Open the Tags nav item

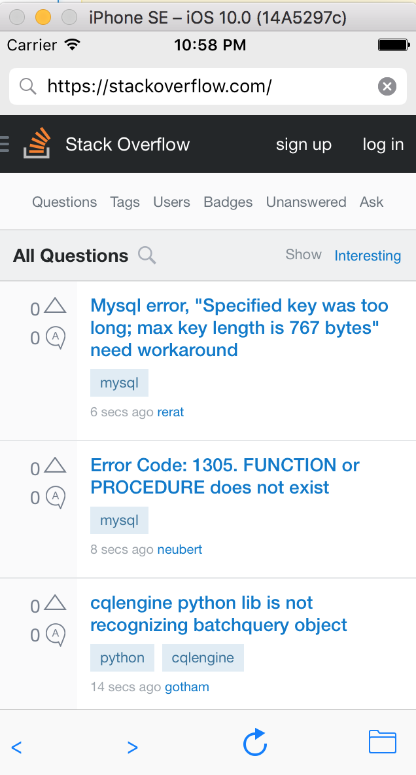coord(125,202)
